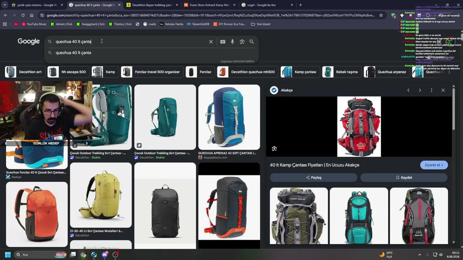
Task: Open Chrome from the taskbar
Action: [x=84, y=255]
